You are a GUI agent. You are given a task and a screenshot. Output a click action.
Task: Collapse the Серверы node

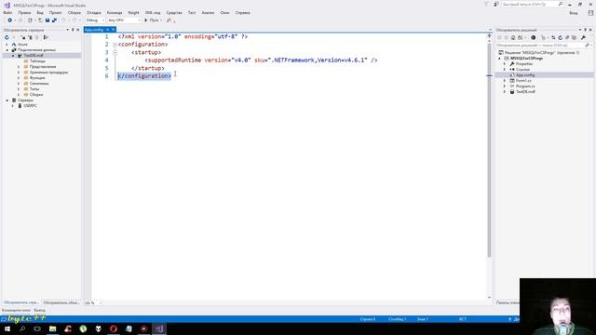click(x=7, y=100)
